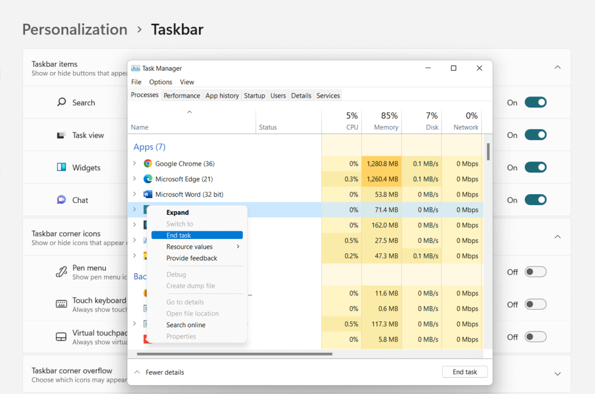The width and height of the screenshot is (595, 394).
Task: Open the File menu in Task Manager
Action: point(136,82)
